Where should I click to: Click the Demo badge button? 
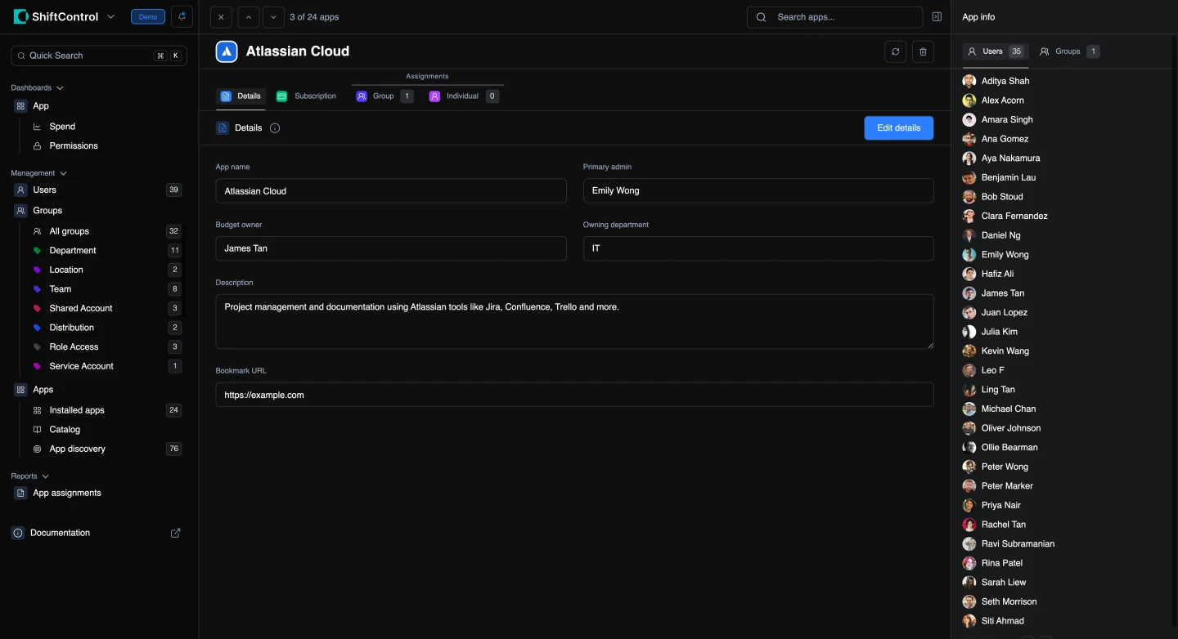click(x=148, y=17)
